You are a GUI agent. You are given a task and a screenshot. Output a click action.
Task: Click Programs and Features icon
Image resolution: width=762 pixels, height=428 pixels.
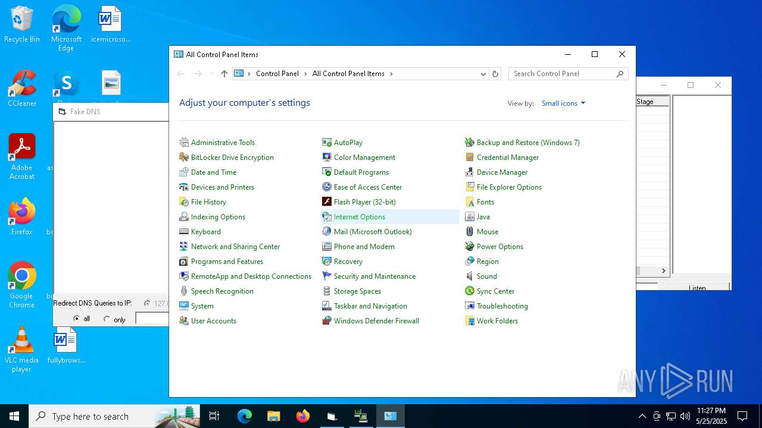[184, 262]
